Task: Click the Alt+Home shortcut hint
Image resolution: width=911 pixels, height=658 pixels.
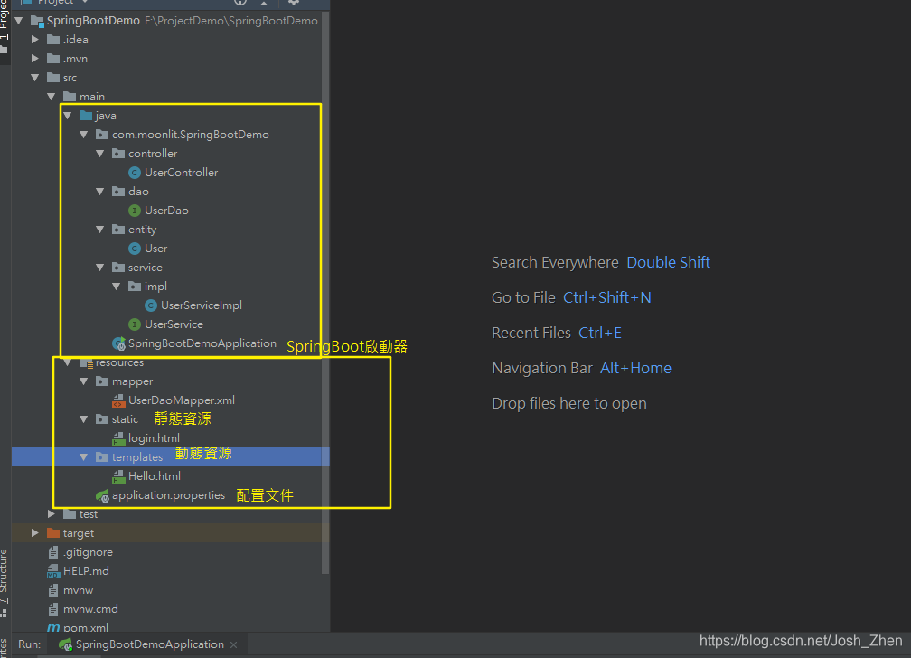Action: 635,369
